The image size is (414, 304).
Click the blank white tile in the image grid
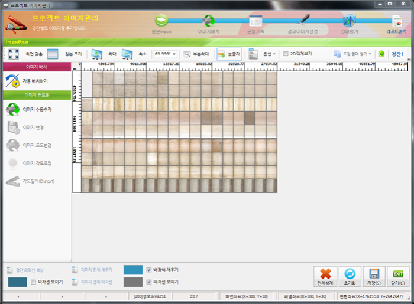(86, 84)
